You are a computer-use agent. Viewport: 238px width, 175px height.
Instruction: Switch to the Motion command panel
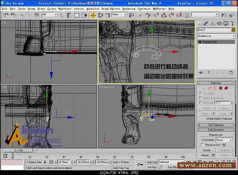[219, 23]
